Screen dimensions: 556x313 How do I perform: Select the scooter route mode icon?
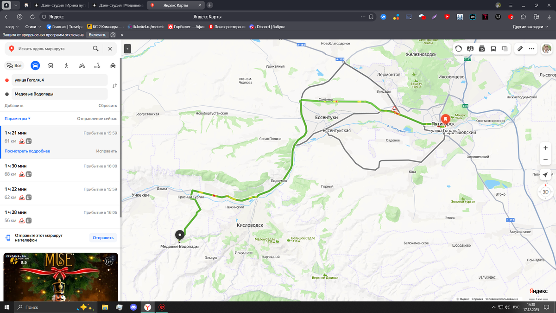click(x=97, y=65)
